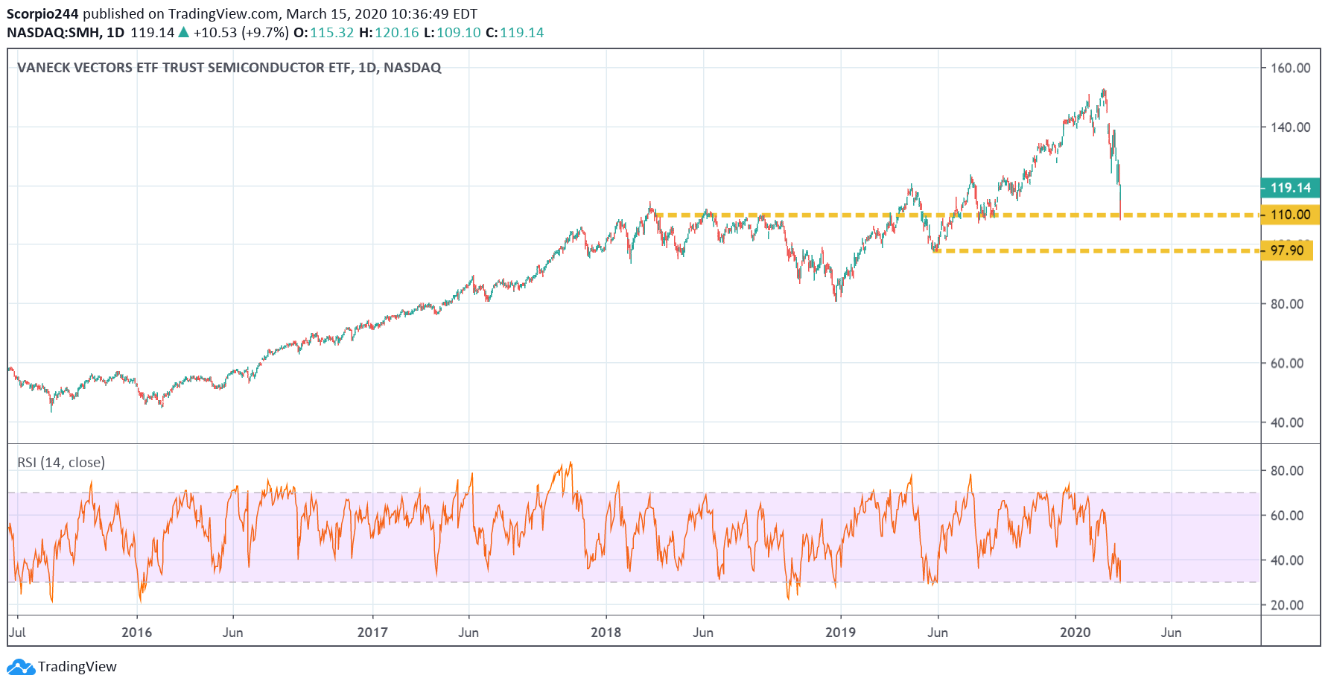Viewport: 1328px width, 687px height.
Task: Click the RSI (14, close) indicator label
Action: (x=61, y=463)
